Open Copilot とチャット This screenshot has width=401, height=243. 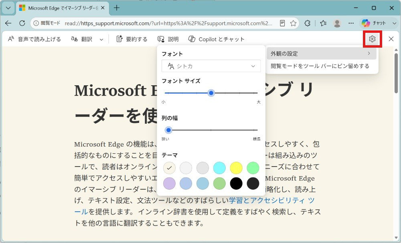coord(216,39)
